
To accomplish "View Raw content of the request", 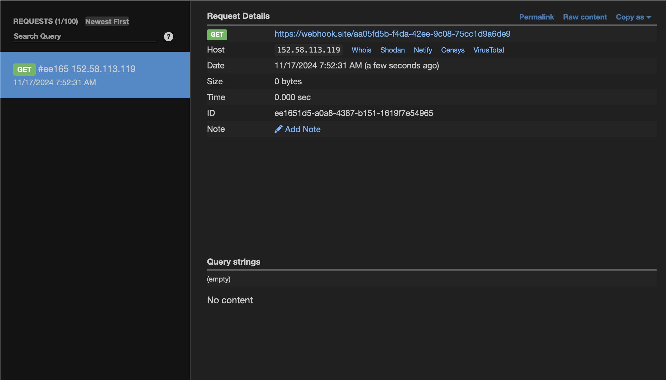I will [x=585, y=17].
